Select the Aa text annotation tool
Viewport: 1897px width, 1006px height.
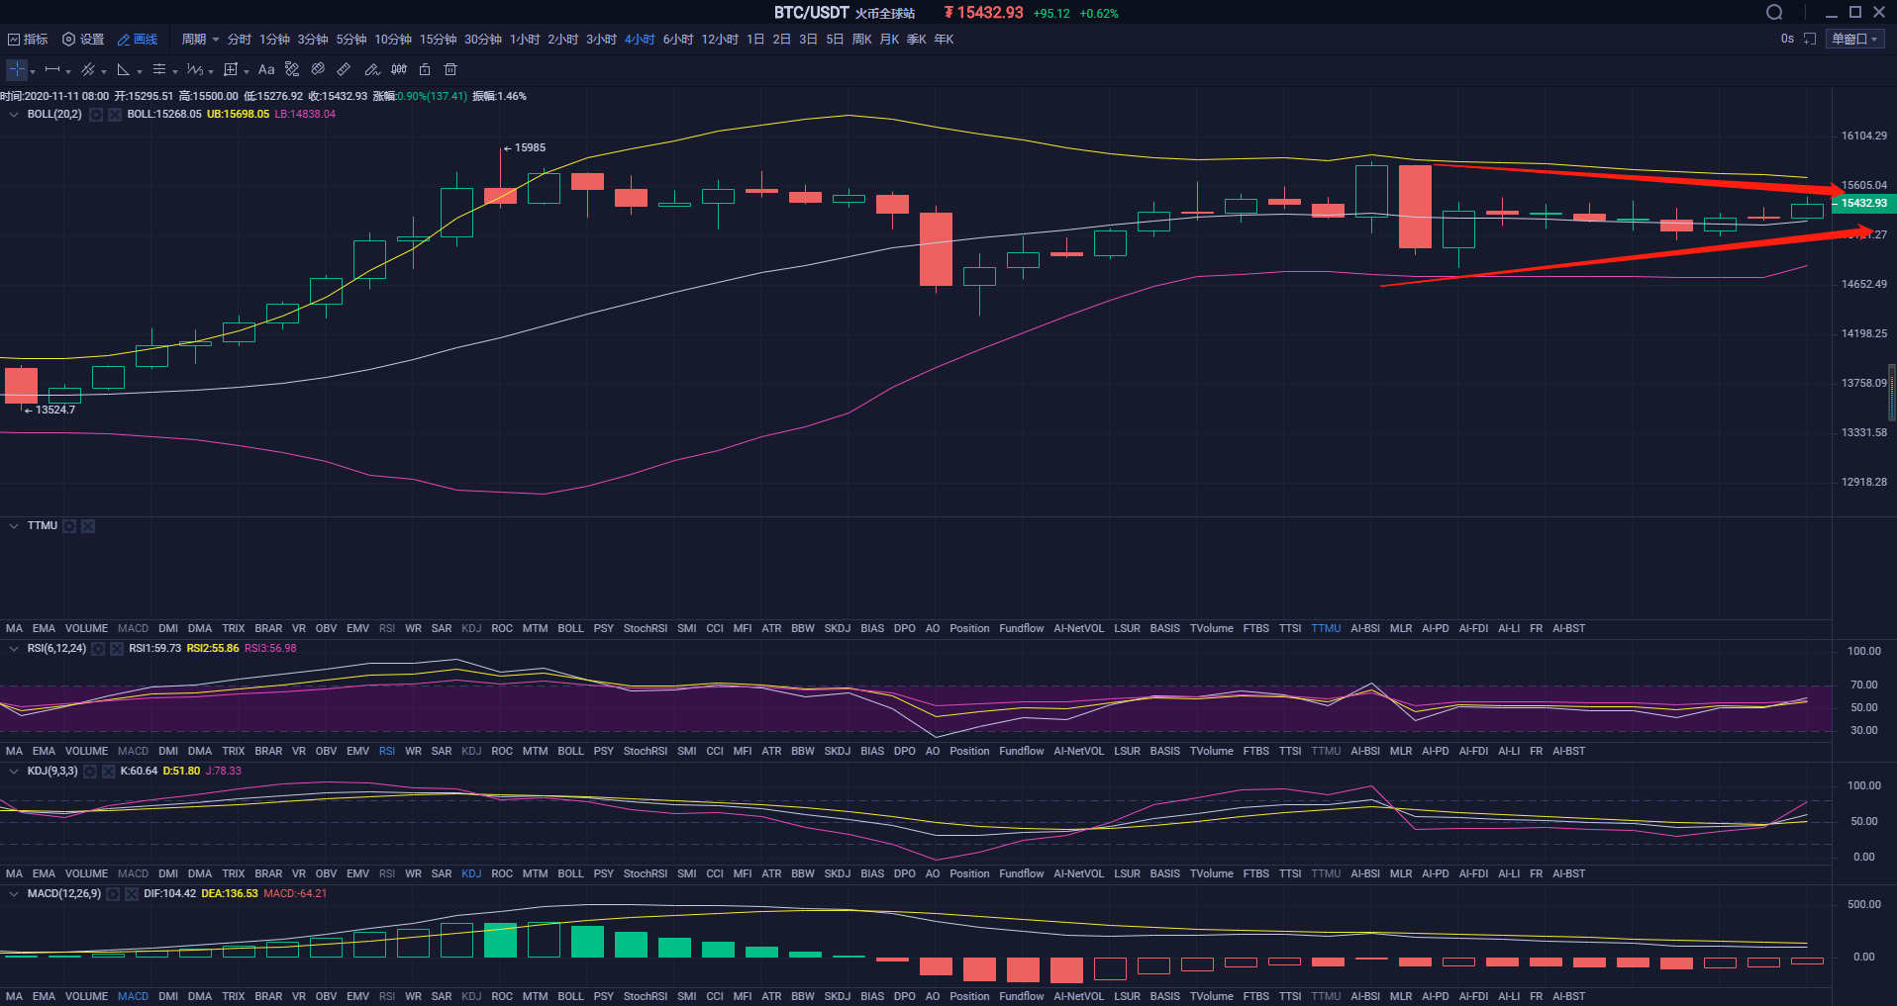266,70
